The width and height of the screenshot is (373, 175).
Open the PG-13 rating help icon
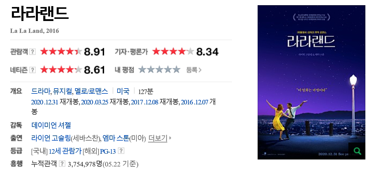pos(121,151)
